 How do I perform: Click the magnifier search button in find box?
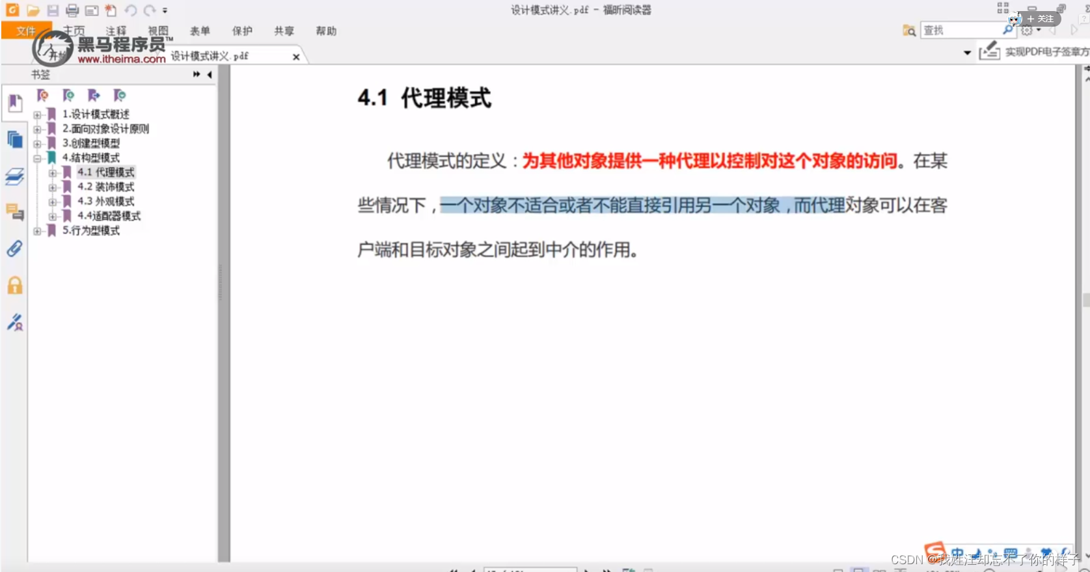(x=1008, y=30)
